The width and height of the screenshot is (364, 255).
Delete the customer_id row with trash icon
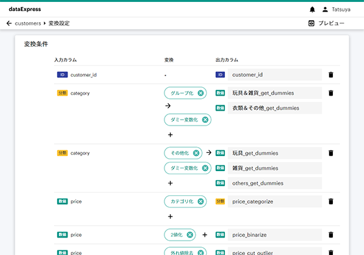331,75
